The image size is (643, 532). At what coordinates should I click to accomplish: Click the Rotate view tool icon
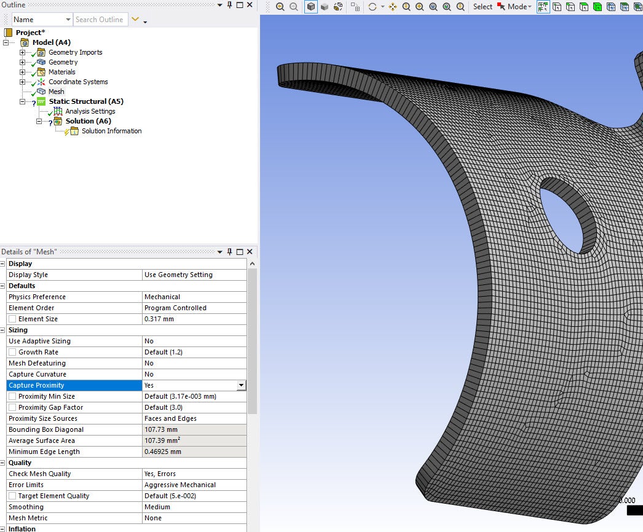[x=372, y=7]
